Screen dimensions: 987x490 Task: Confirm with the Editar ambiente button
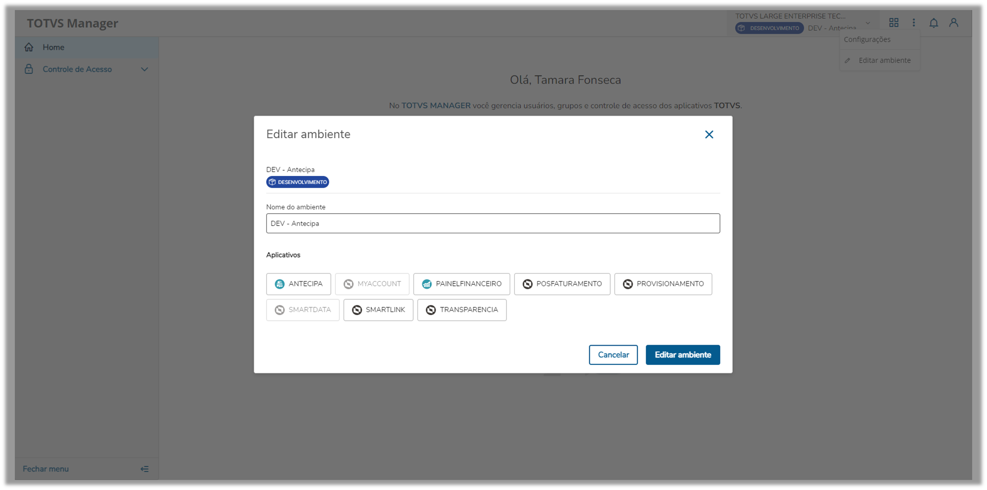(x=683, y=355)
